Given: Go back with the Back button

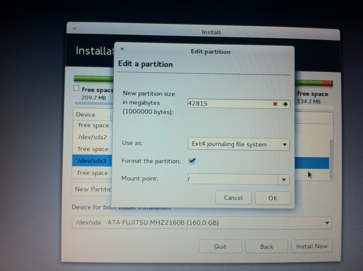Looking at the screenshot, I should pyautogui.click(x=266, y=246).
